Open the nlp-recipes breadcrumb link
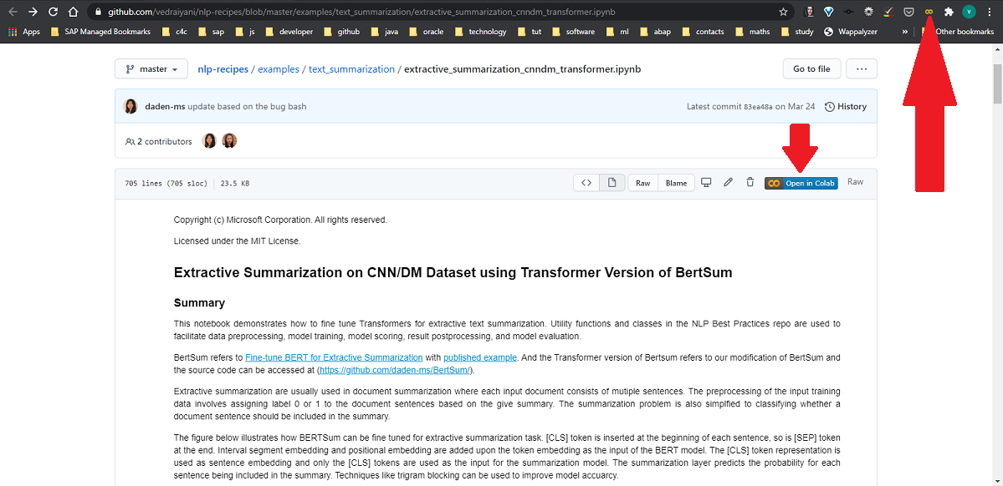The image size is (1003, 486). 223,69
